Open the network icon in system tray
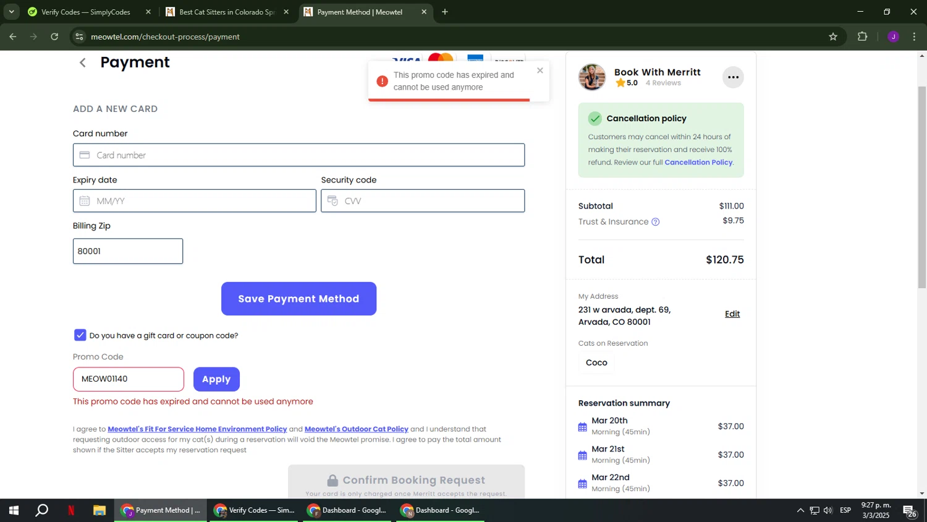927x522 pixels. click(815, 511)
